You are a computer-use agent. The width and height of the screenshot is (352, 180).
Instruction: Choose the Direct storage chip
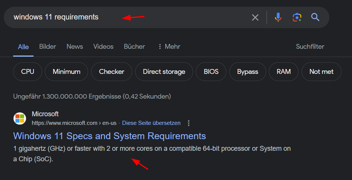click(164, 72)
